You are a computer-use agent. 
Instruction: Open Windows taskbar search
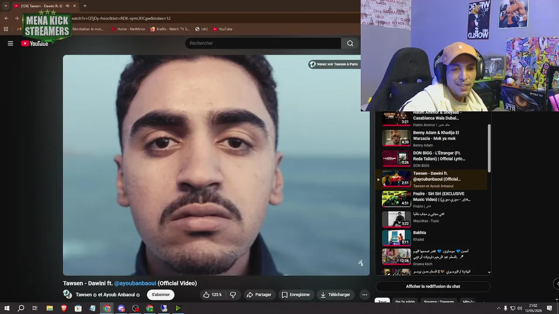pos(21,308)
